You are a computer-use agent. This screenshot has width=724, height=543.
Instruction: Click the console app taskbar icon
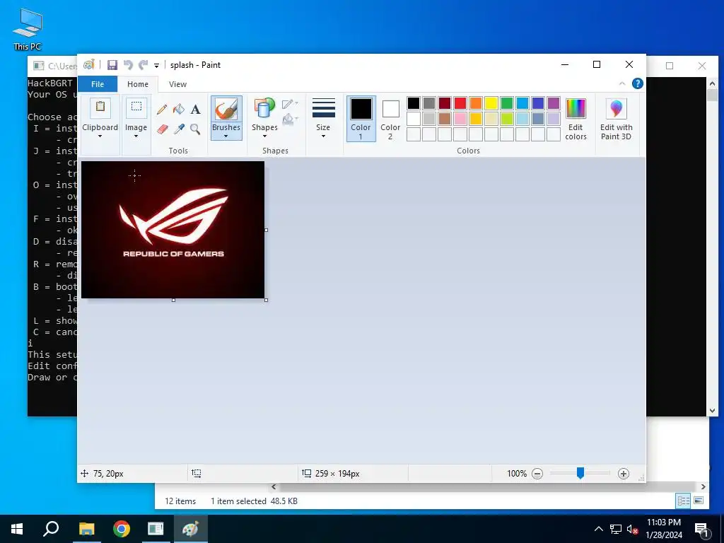point(156,529)
